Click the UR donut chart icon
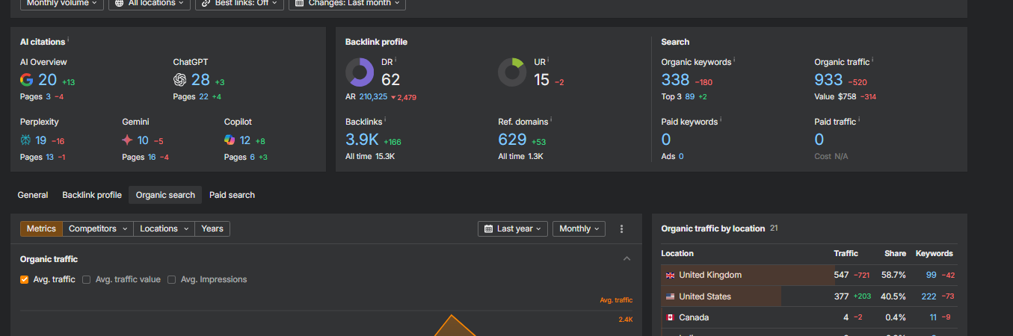 [512, 72]
